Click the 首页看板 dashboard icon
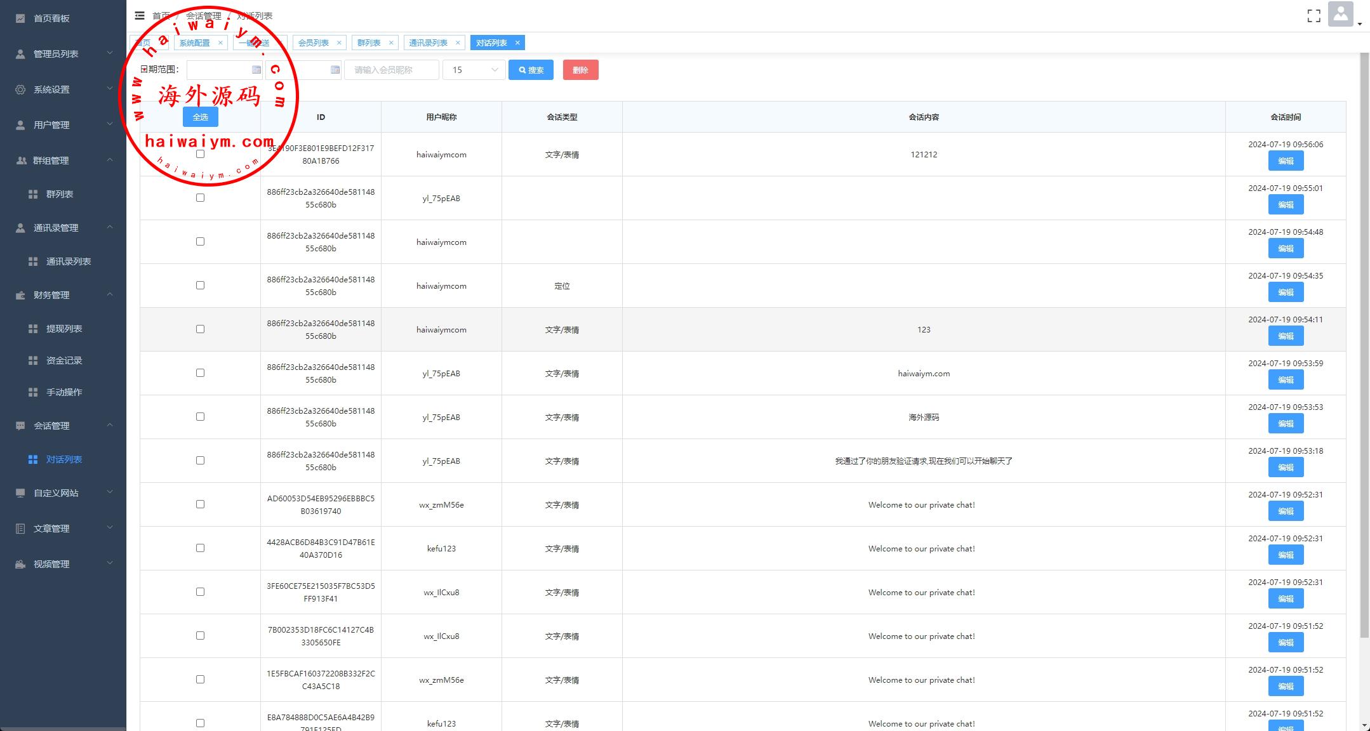Viewport: 1370px width, 731px height. click(20, 18)
